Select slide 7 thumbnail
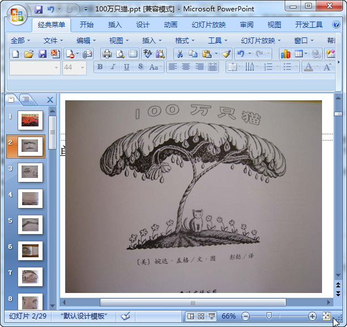 30,277
